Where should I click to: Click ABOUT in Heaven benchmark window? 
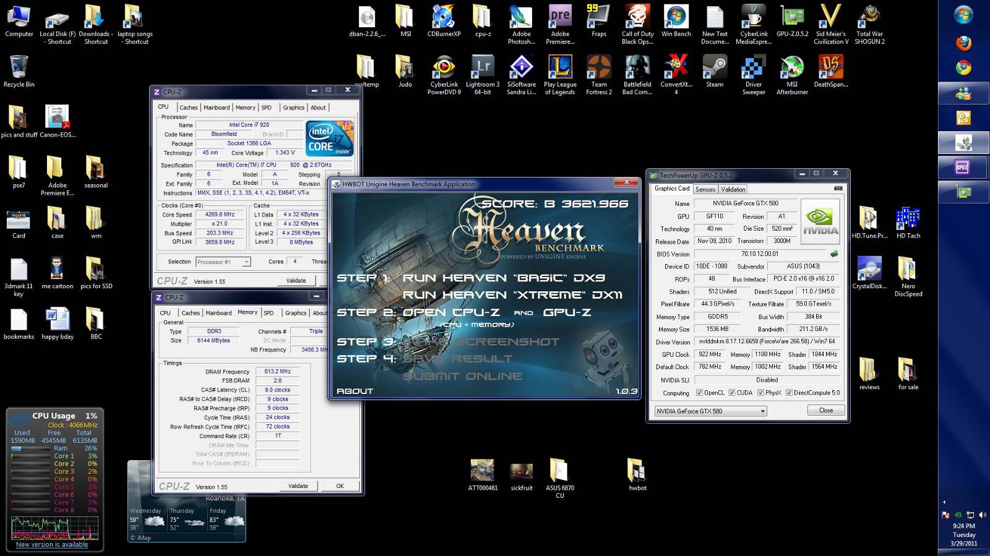(x=355, y=391)
